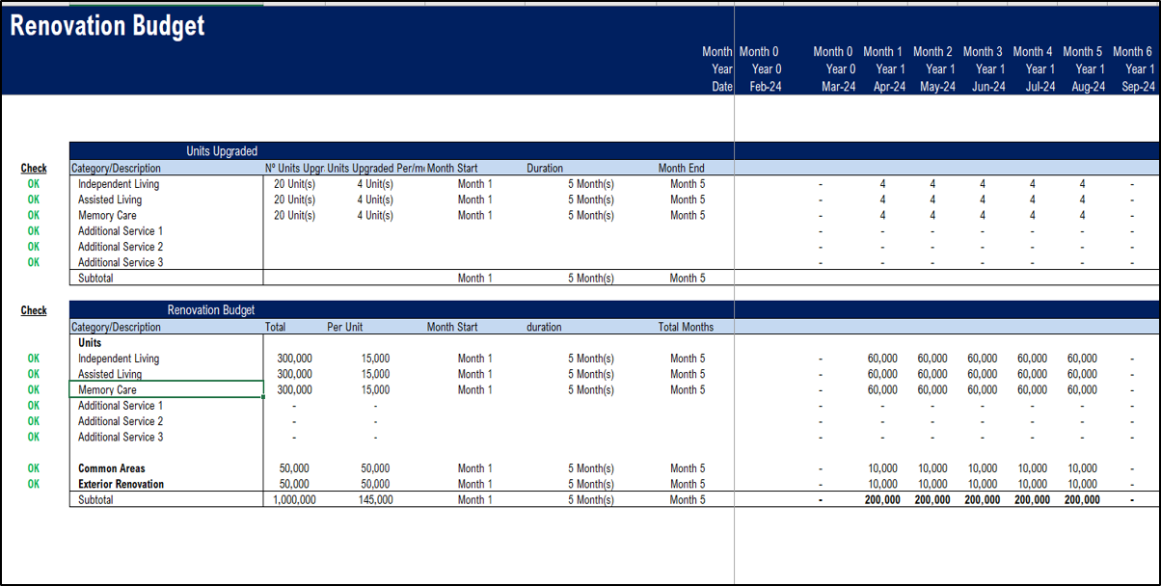Click the 50,000 per unit for Exterior Renovation
1161x586 pixels.
tap(375, 484)
